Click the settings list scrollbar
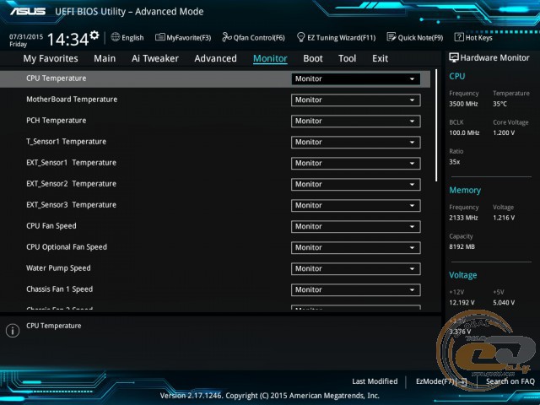540x405 pixels. [x=437, y=126]
